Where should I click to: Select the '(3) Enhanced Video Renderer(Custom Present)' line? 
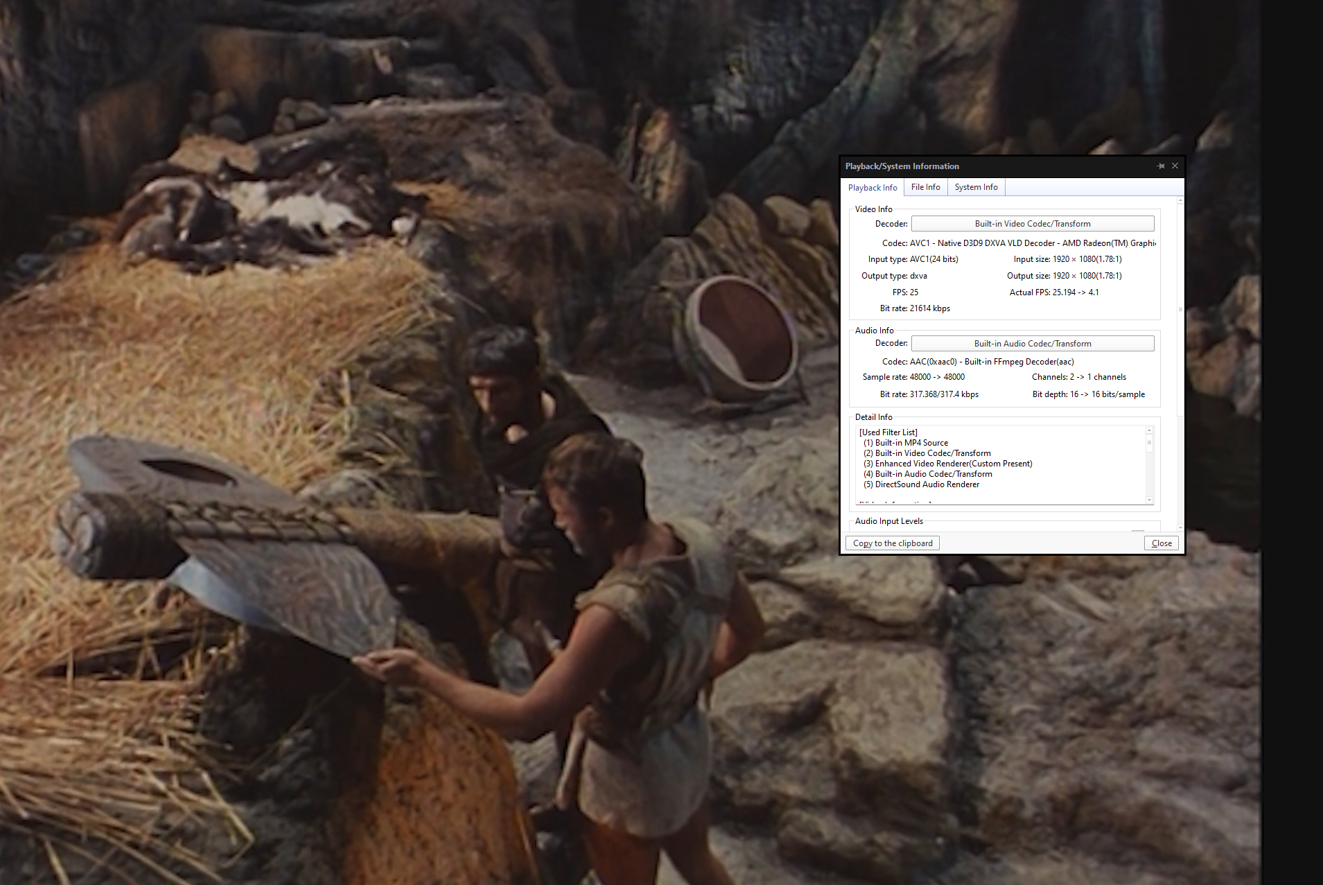tap(948, 464)
